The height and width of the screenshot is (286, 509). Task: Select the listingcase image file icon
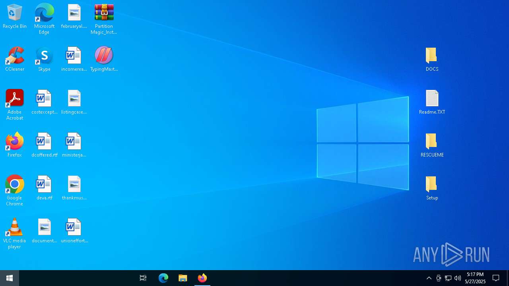click(x=74, y=102)
